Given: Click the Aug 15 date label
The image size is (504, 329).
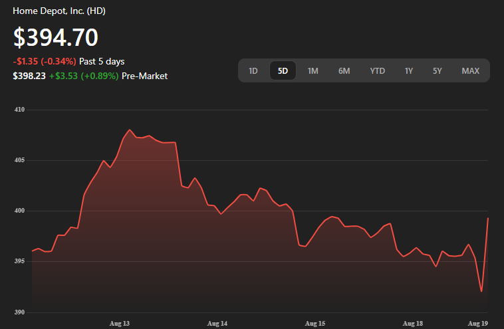Looking at the screenshot, I should point(315,323).
